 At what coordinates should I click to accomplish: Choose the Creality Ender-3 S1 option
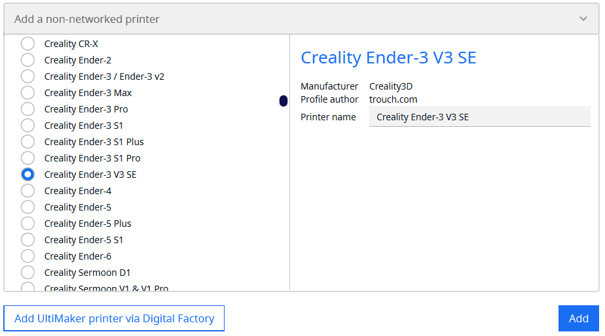(27, 126)
